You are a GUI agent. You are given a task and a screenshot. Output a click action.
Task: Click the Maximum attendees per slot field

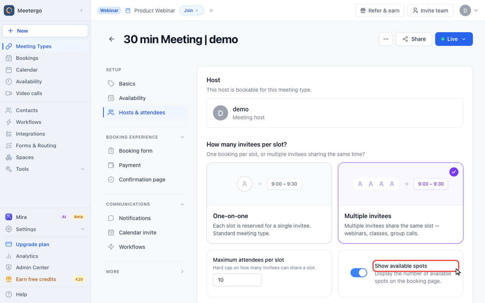237,280
